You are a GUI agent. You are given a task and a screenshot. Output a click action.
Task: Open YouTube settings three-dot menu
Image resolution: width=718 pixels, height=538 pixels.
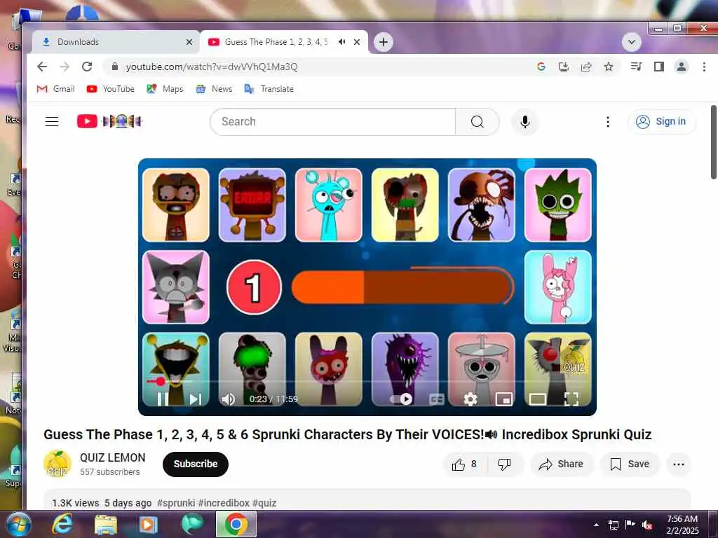click(x=608, y=122)
